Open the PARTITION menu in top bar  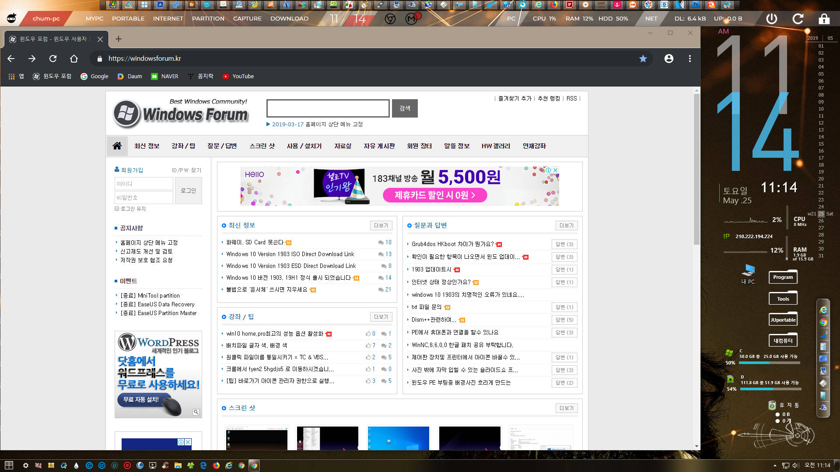[x=208, y=18]
